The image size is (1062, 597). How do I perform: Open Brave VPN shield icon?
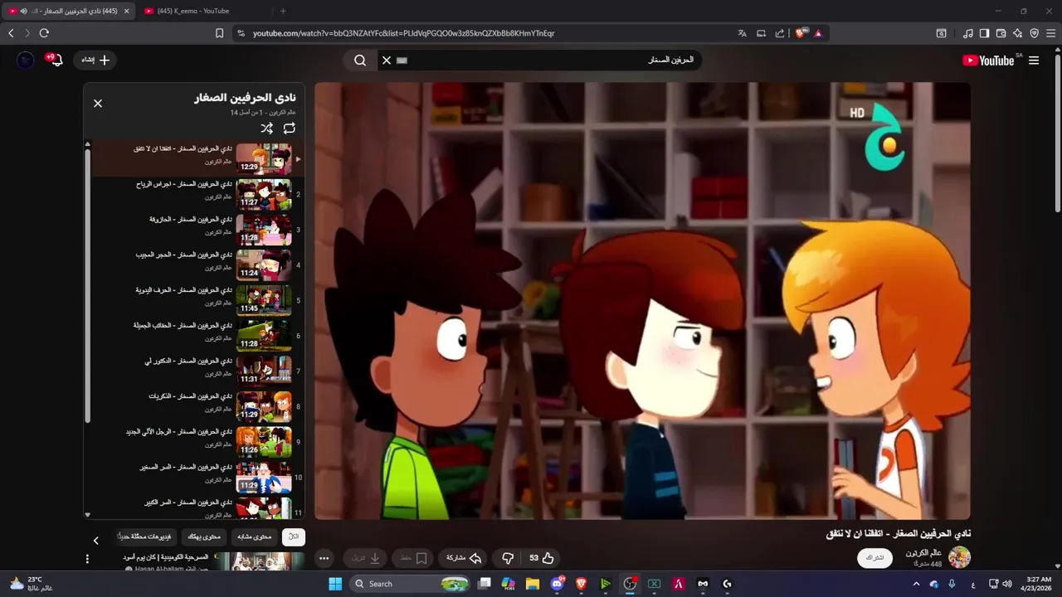point(1034,33)
